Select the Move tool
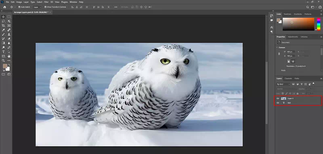Screen dimensions: 323x154 coord(3,17)
